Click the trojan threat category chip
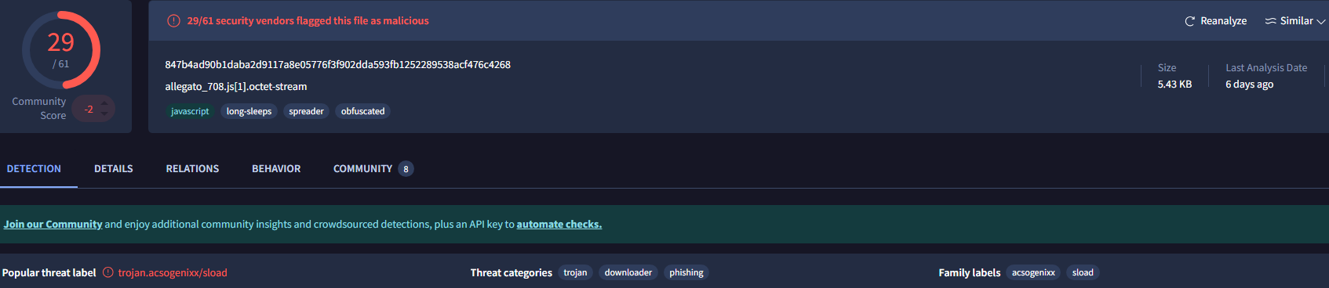This screenshot has height=288, width=1329. pos(575,272)
